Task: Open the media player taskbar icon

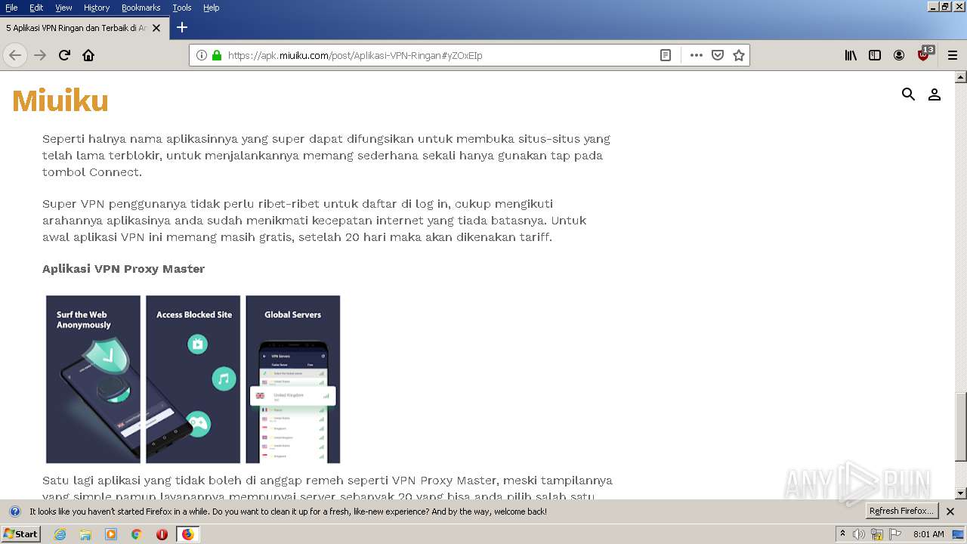Action: click(x=111, y=534)
